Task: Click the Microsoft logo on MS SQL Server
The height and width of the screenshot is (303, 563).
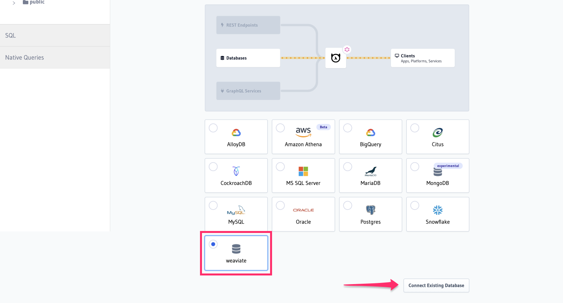Action: [303, 171]
